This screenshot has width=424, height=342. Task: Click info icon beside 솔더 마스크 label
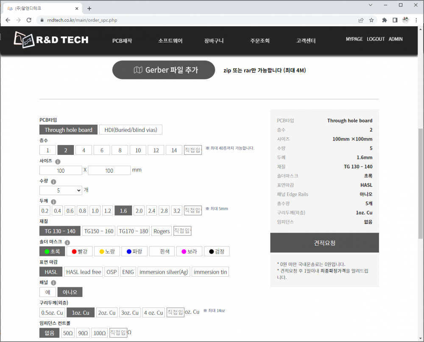67,242
